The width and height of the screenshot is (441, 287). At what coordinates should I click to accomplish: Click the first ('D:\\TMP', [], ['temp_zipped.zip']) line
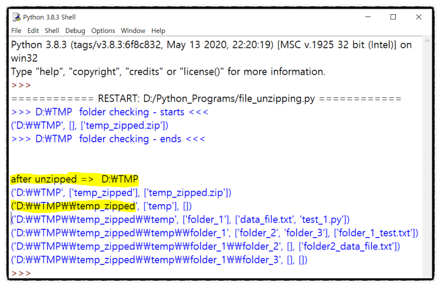(x=90, y=125)
